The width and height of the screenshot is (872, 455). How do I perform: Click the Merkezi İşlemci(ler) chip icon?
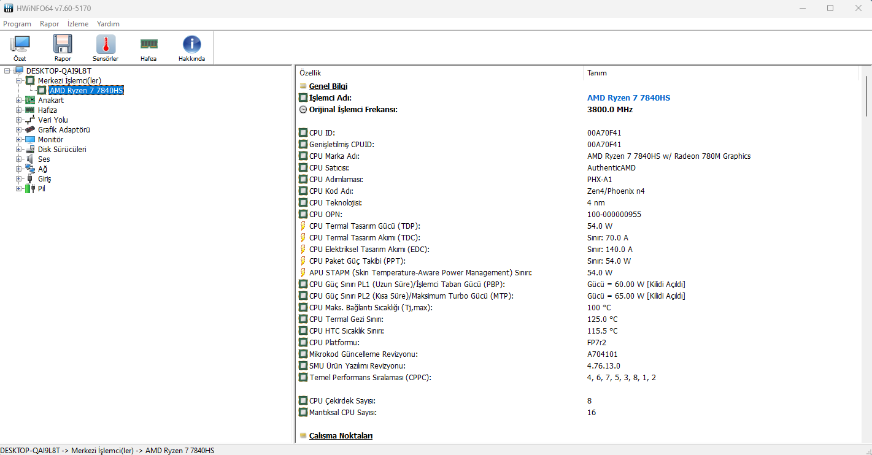(x=30, y=80)
